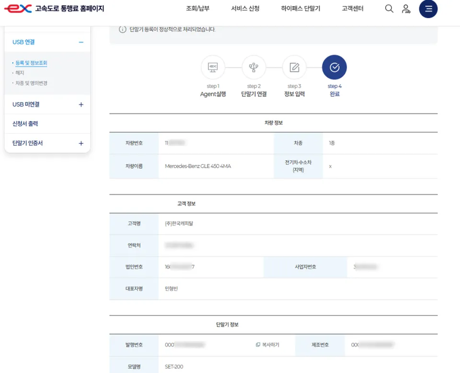Screen dimensions: 460x373
Task: Click the step 1 Agent실행 icon
Action: (213, 68)
